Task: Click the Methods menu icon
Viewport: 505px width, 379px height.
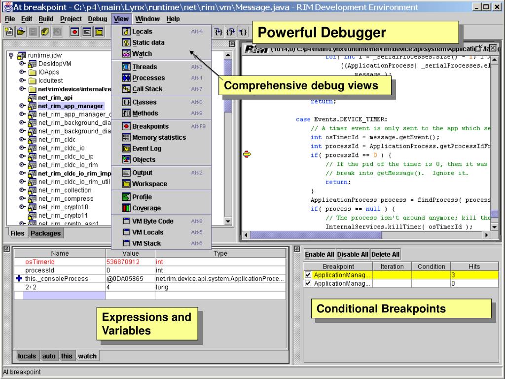Action: pos(126,113)
